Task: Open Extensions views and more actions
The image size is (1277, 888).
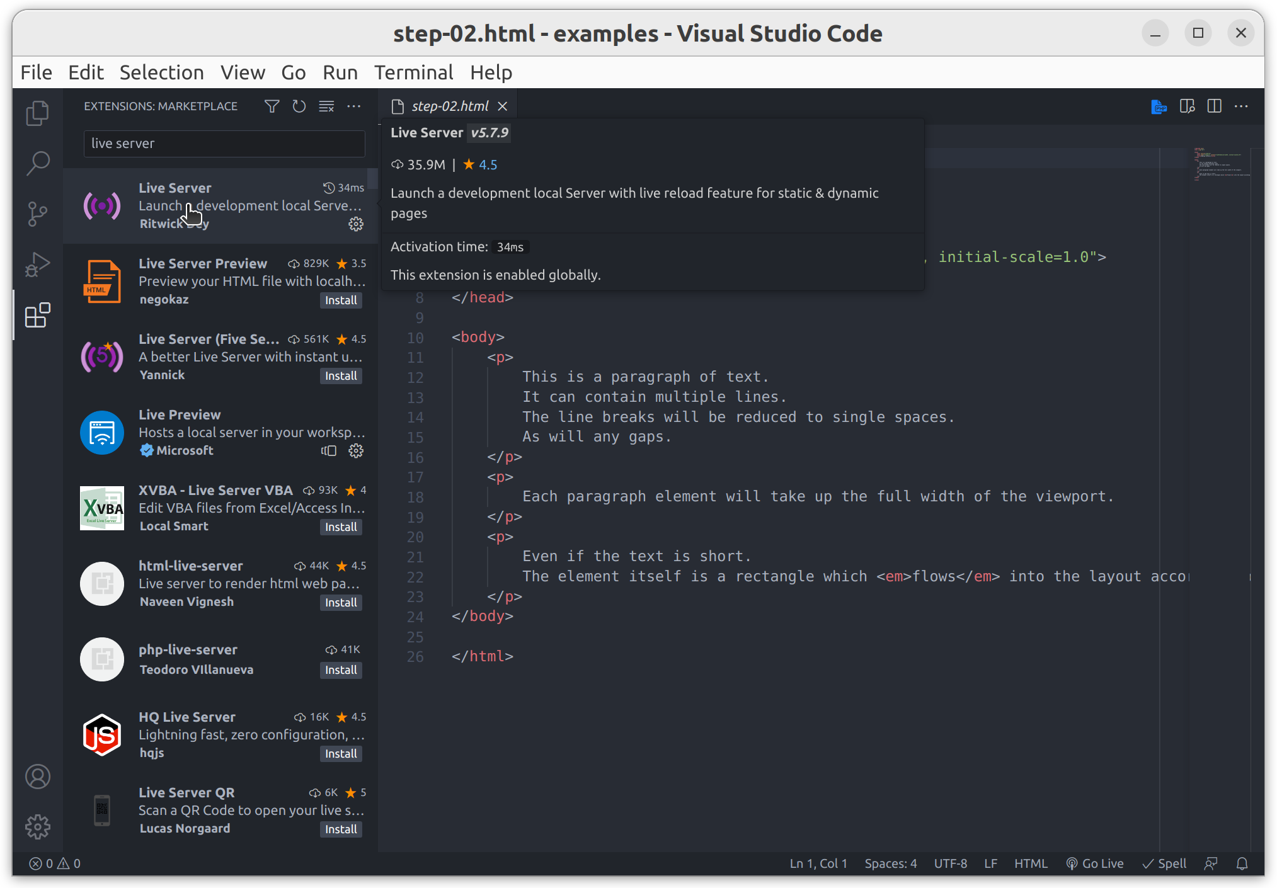Action: tap(354, 106)
